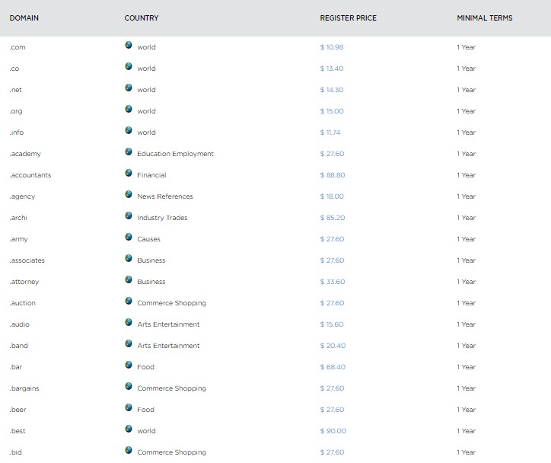Click the globe icon beside Causes

pyautogui.click(x=129, y=238)
